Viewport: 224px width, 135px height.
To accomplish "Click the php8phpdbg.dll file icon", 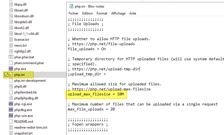I will click(11, 98).
